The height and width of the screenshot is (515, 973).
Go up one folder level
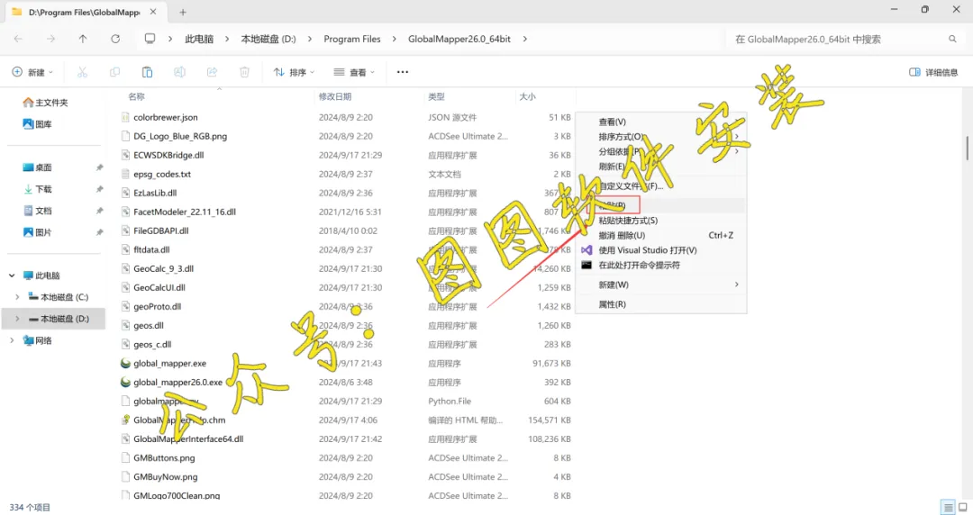[x=83, y=39]
